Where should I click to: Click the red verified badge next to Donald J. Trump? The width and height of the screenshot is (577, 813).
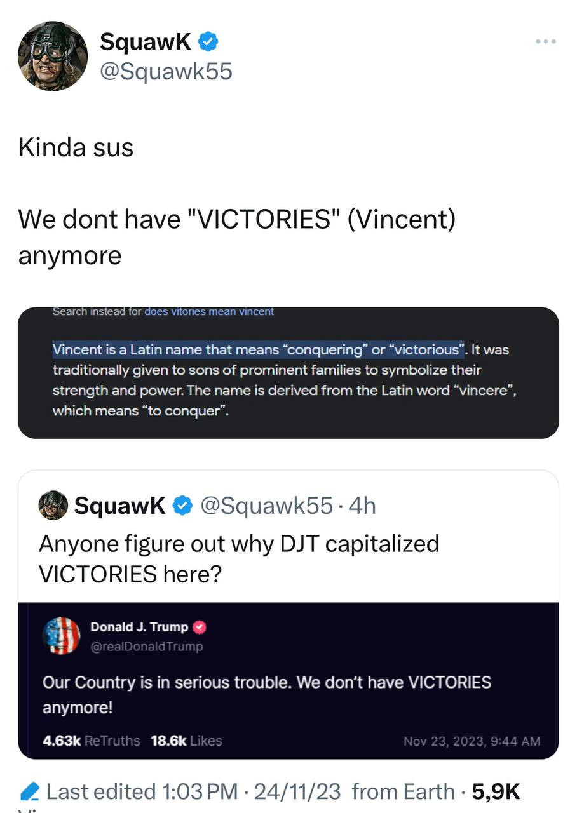(x=200, y=627)
